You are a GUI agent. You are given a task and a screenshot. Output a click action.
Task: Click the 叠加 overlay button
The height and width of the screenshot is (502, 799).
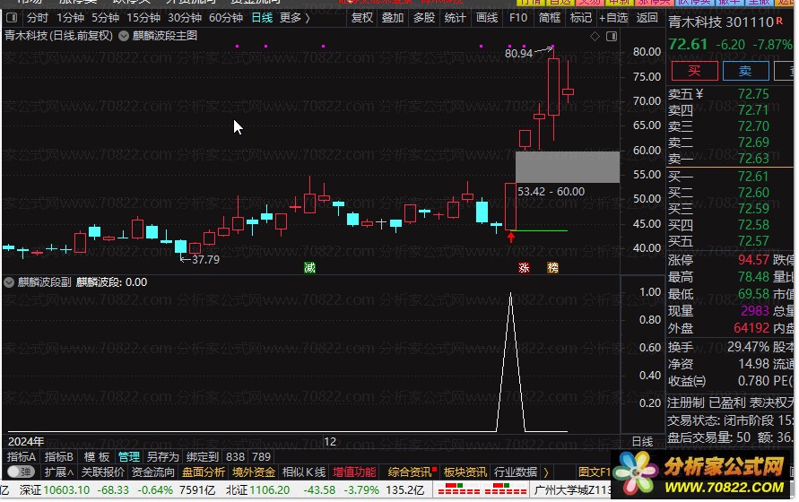point(393,18)
